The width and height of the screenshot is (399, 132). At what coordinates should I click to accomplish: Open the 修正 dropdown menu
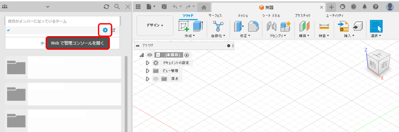[x=245, y=36]
